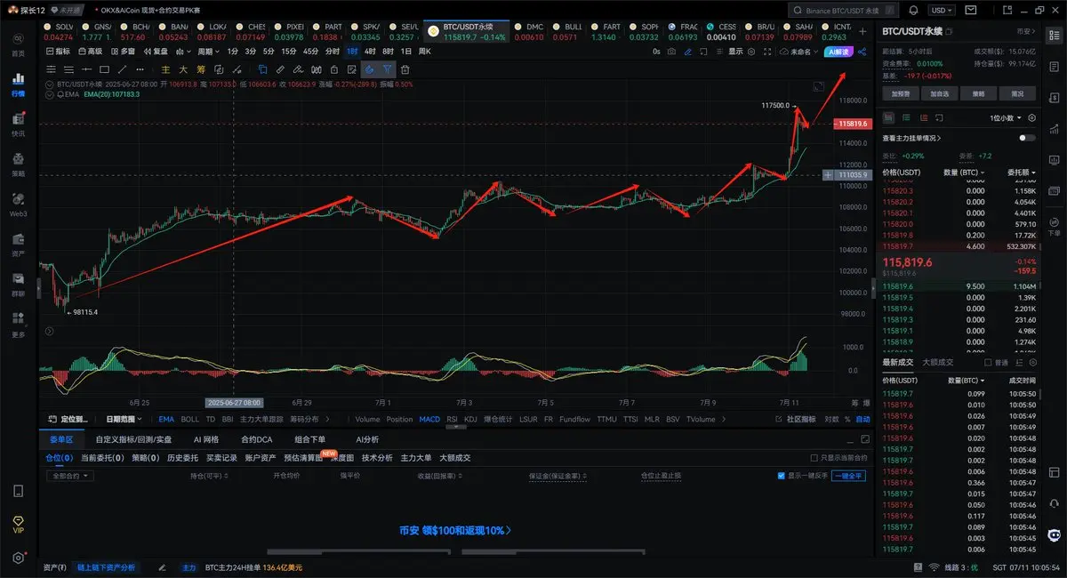Viewport: 1067px width, 578px height.
Task: Click the 加自选 button
Action: tap(939, 93)
